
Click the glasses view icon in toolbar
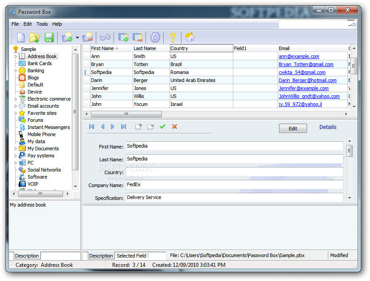pyautogui.click(x=105, y=37)
